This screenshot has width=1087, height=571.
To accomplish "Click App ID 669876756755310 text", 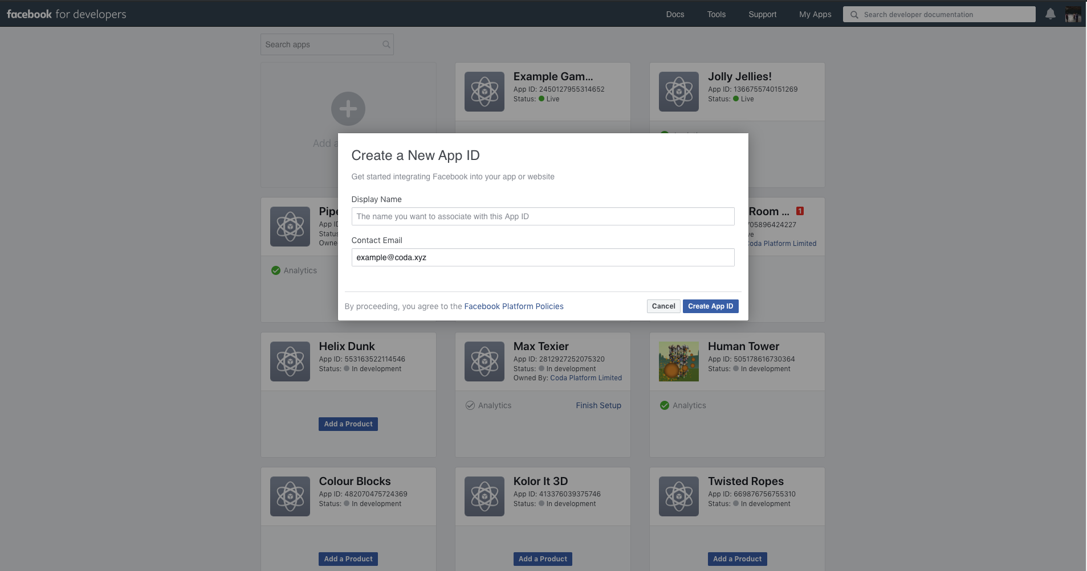I will pos(752,494).
